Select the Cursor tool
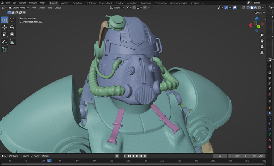Screen dimensions: 274x166 (x=12, y=20)
